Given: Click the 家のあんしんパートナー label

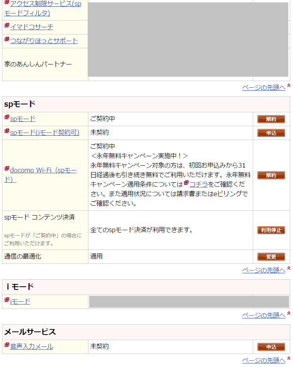Looking at the screenshot, I should 38,64.
